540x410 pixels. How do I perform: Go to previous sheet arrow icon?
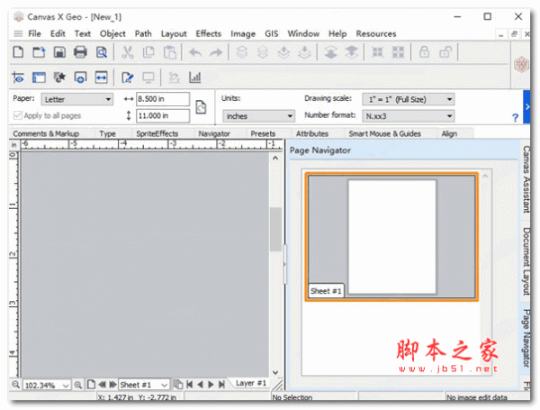(x=102, y=384)
